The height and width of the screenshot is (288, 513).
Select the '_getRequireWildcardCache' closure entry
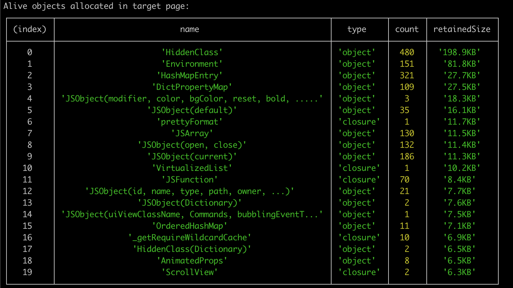pos(190,237)
